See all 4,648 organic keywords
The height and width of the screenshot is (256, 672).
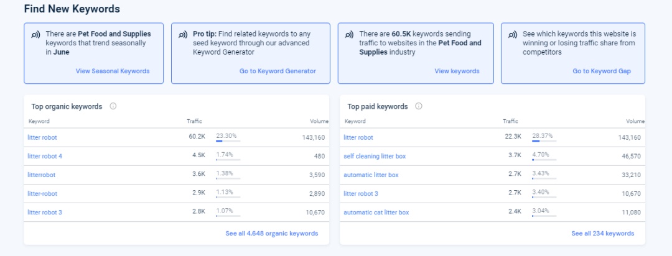pyautogui.click(x=271, y=234)
